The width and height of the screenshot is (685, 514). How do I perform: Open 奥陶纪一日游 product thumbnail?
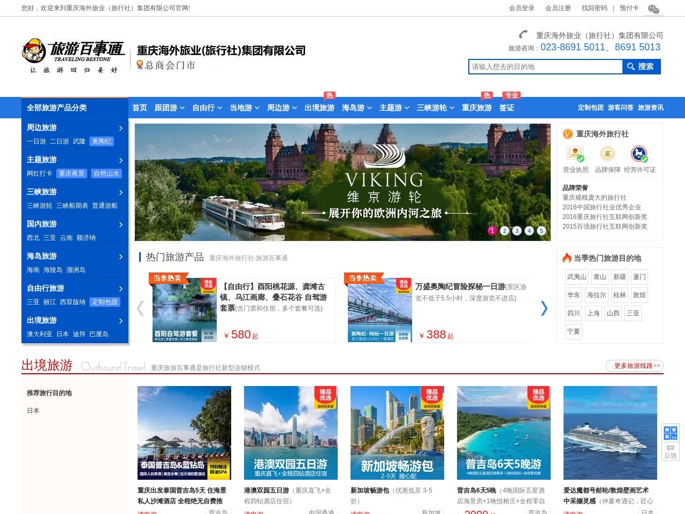point(380,309)
